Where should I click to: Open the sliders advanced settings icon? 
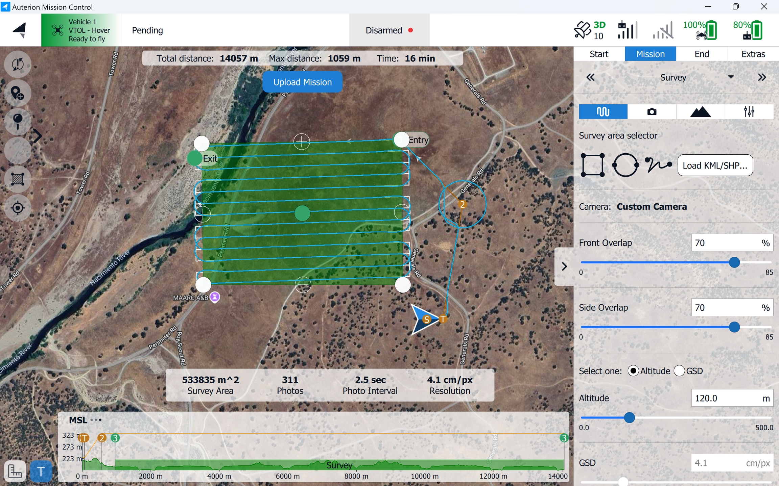749,112
